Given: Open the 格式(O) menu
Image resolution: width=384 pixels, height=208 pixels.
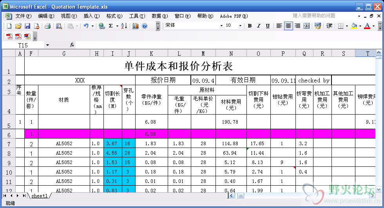Looking at the screenshot, I should pyautogui.click(x=114, y=16).
